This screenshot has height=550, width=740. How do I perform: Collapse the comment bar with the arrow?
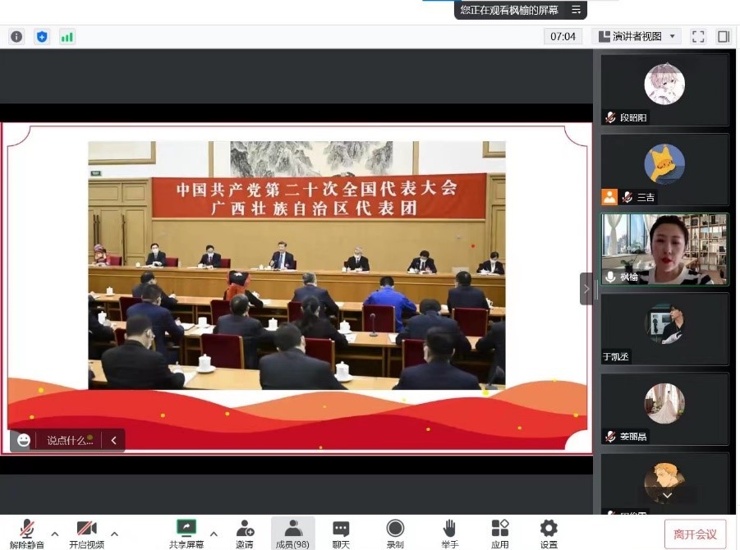pos(113,440)
